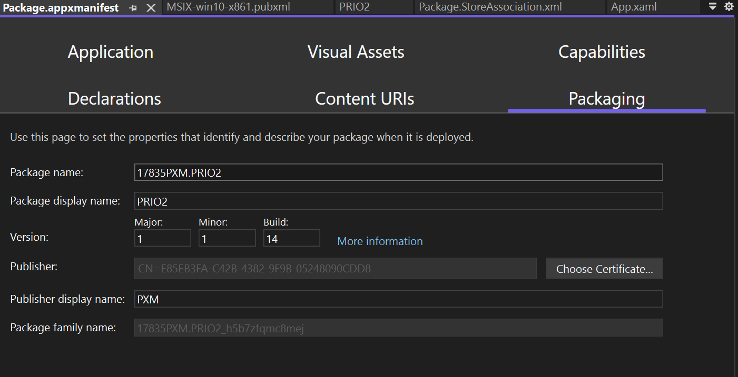Click the Build version number box

pyautogui.click(x=291, y=238)
